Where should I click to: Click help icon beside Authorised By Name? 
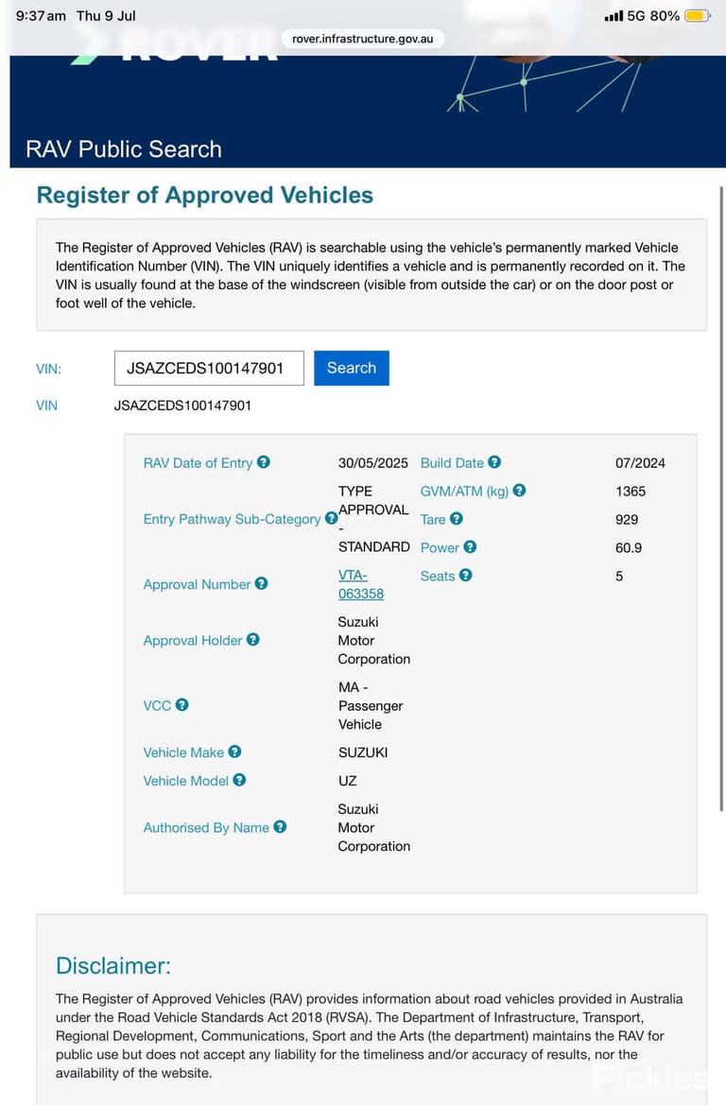(280, 827)
